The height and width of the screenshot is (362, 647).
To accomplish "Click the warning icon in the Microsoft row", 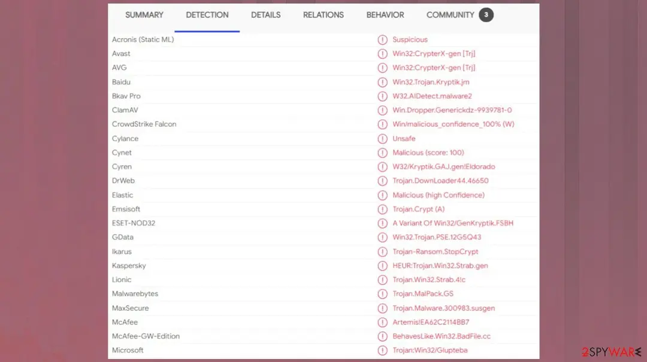I will click(382, 350).
